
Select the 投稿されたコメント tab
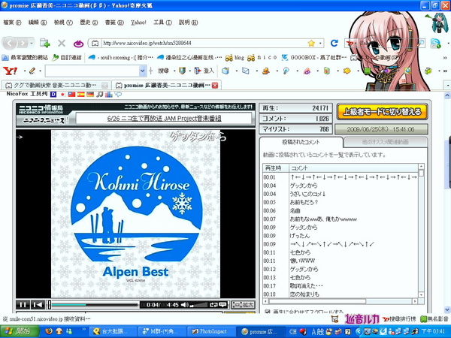click(x=301, y=142)
